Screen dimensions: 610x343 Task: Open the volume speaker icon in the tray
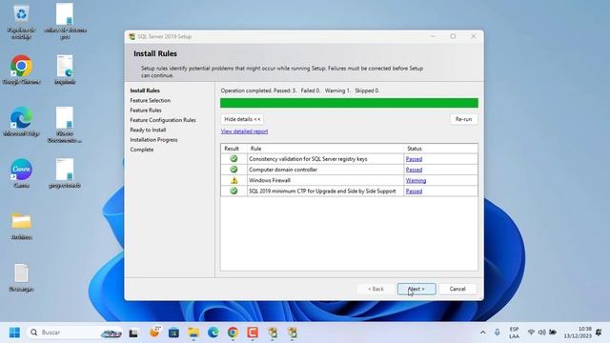(x=541, y=333)
